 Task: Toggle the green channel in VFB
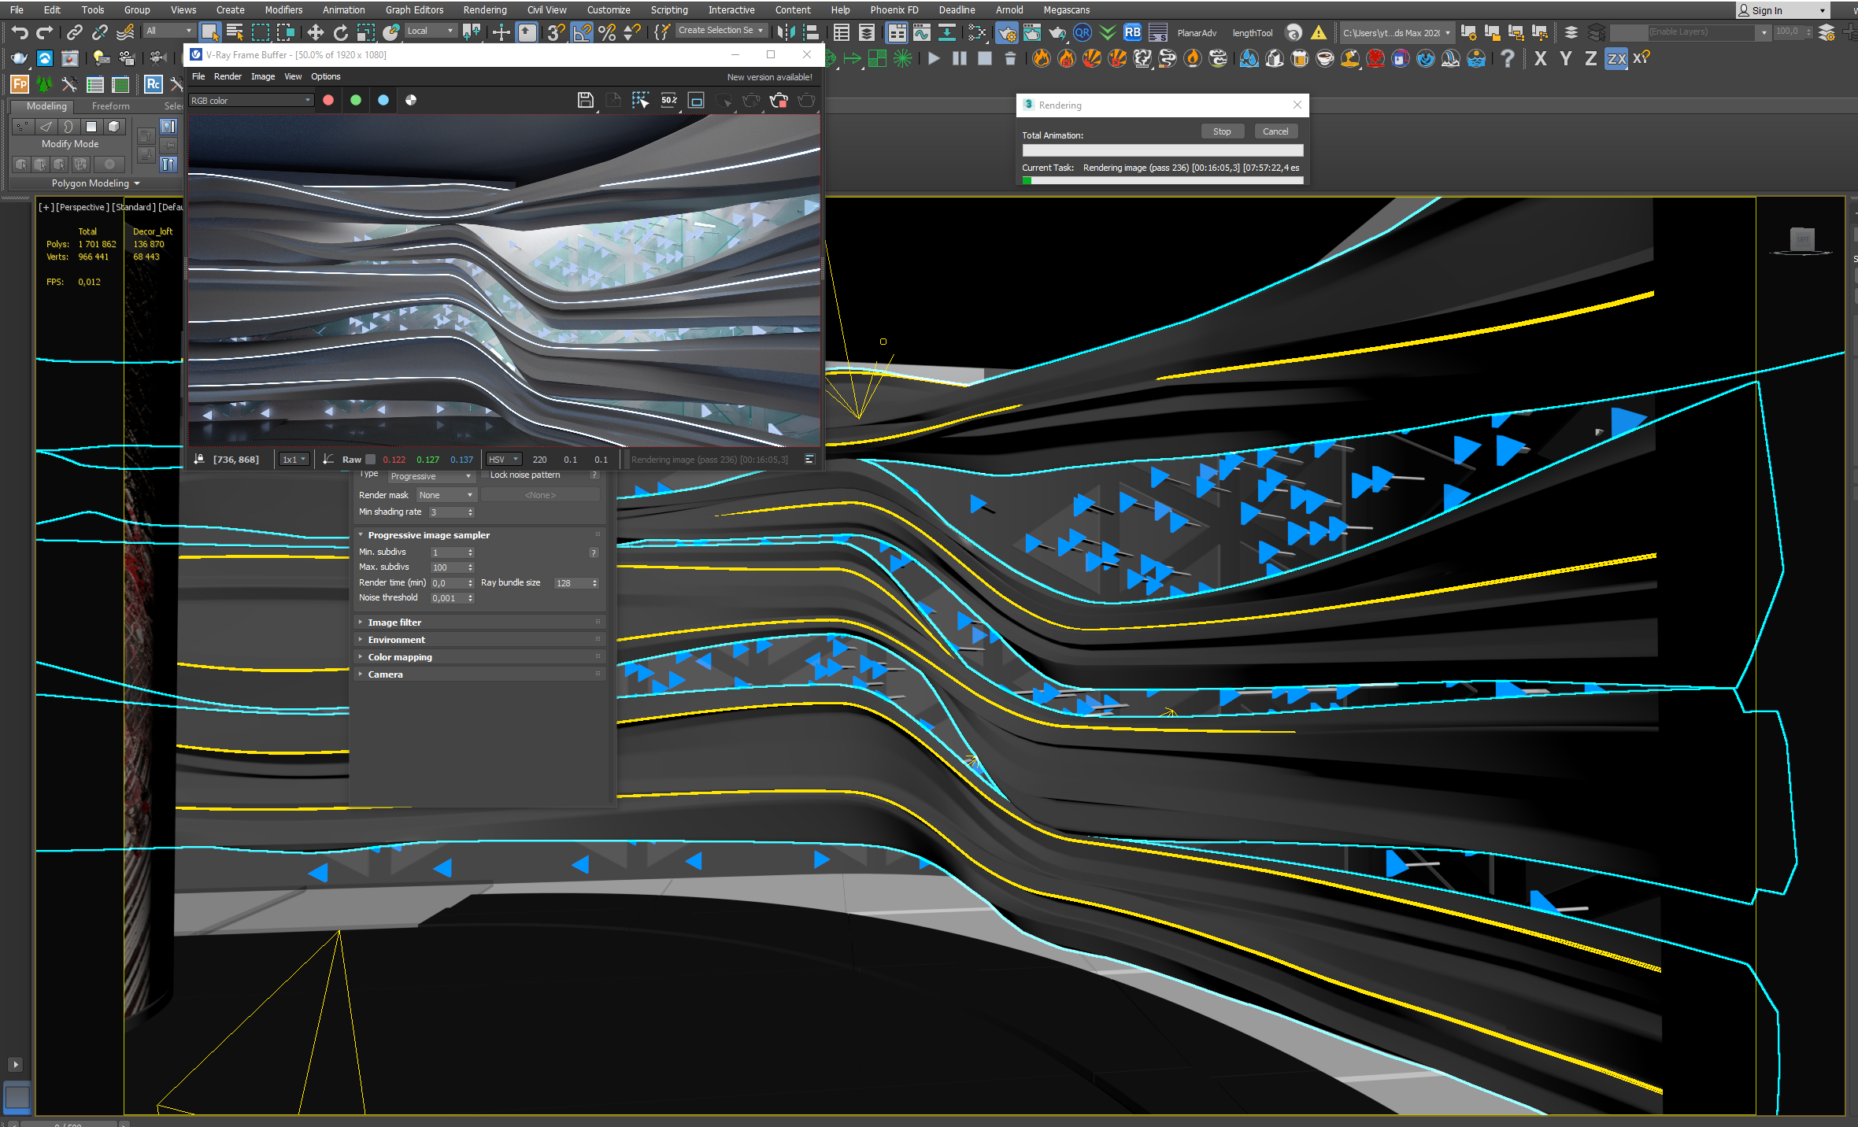pyautogui.click(x=356, y=100)
